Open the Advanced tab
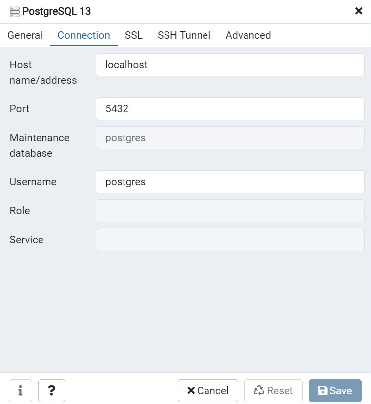This screenshot has height=404, width=371. (x=248, y=35)
